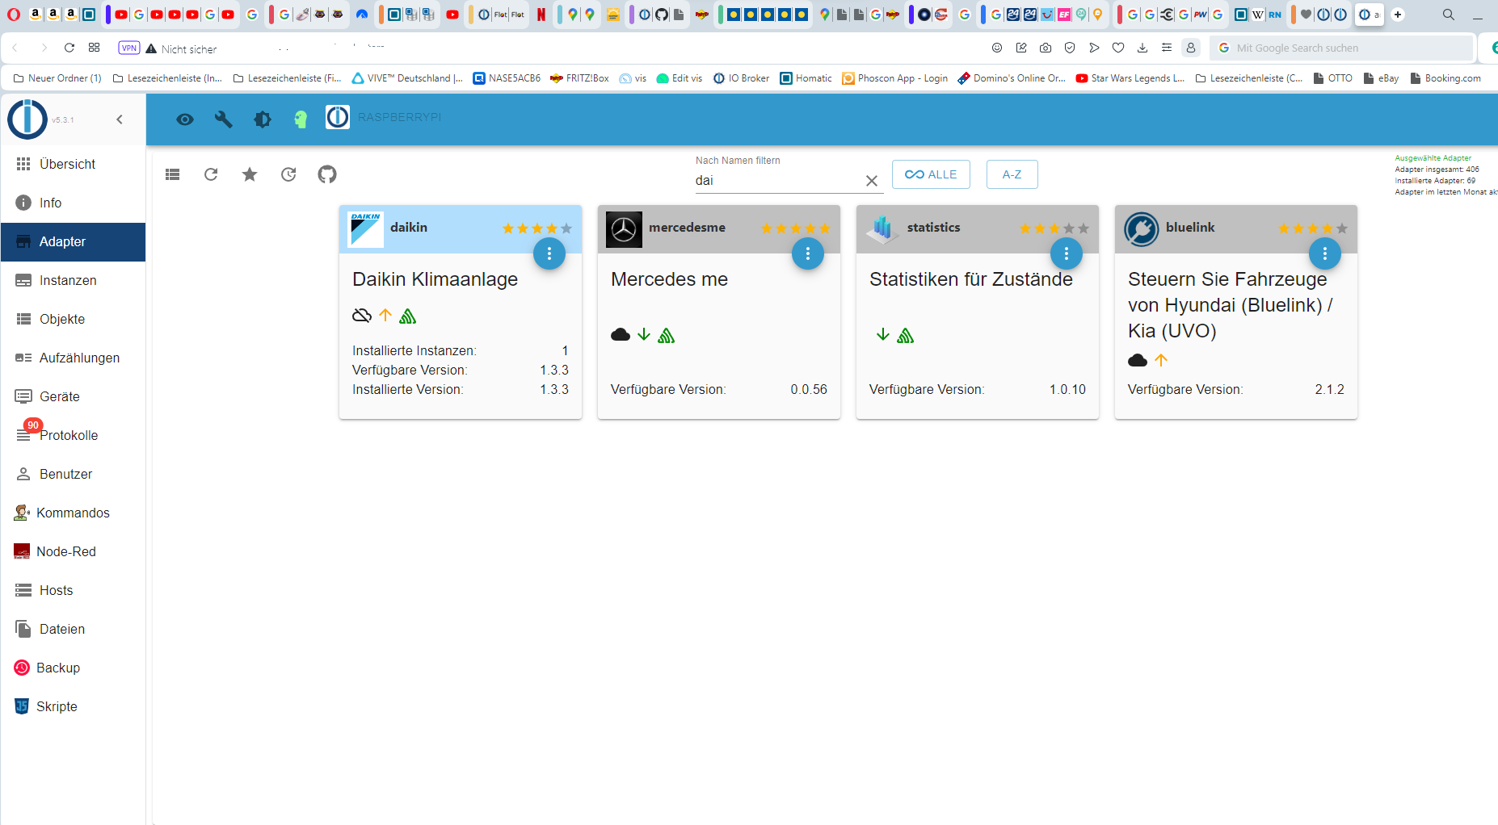Toggle the theme brightness icon
Screen dimensions: 1498x825
point(263,119)
